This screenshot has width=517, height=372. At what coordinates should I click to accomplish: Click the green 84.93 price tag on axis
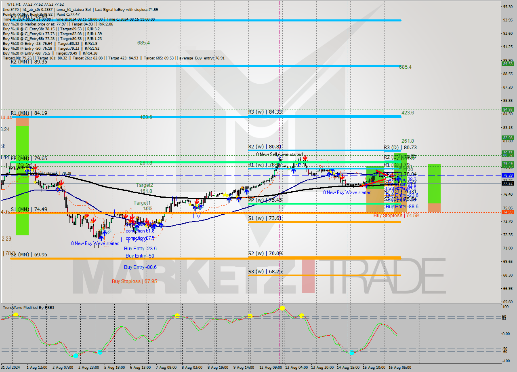tap(508, 109)
